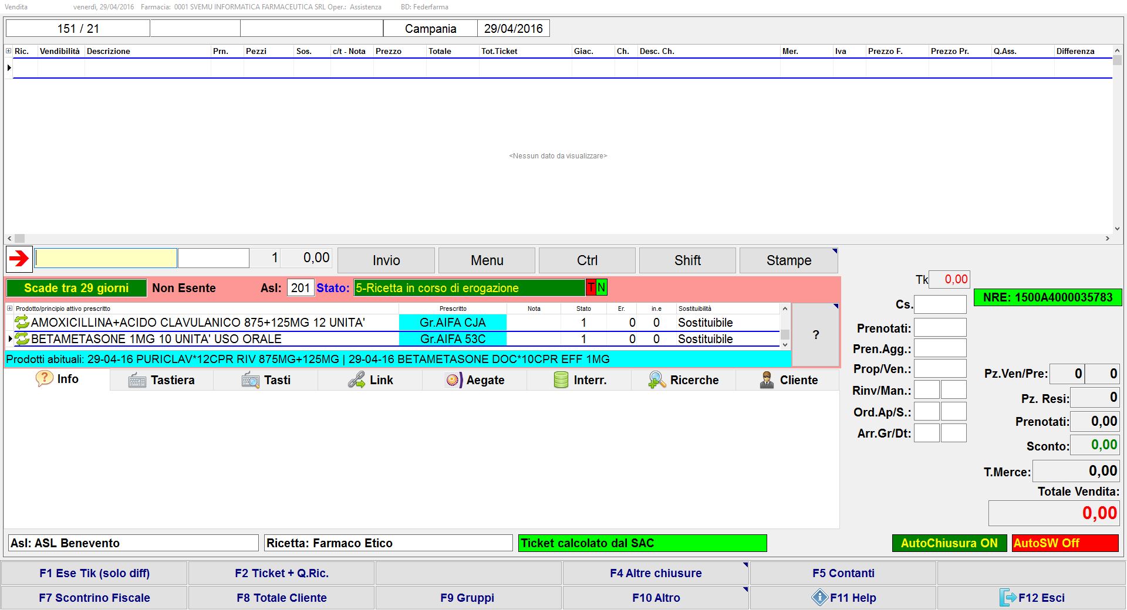Open the Cliente person tab
This screenshot has height=610, width=1127.
[788, 380]
